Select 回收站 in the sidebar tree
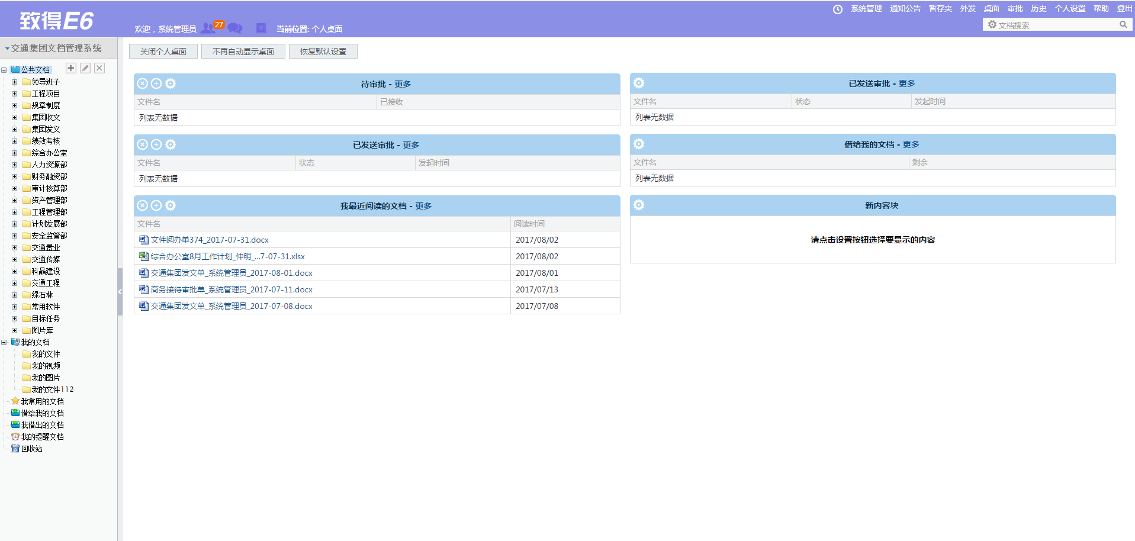This screenshot has width=1135, height=541. 32,449
